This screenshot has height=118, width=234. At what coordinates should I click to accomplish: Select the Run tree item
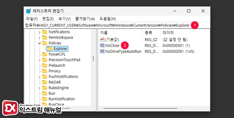[x=52, y=93]
